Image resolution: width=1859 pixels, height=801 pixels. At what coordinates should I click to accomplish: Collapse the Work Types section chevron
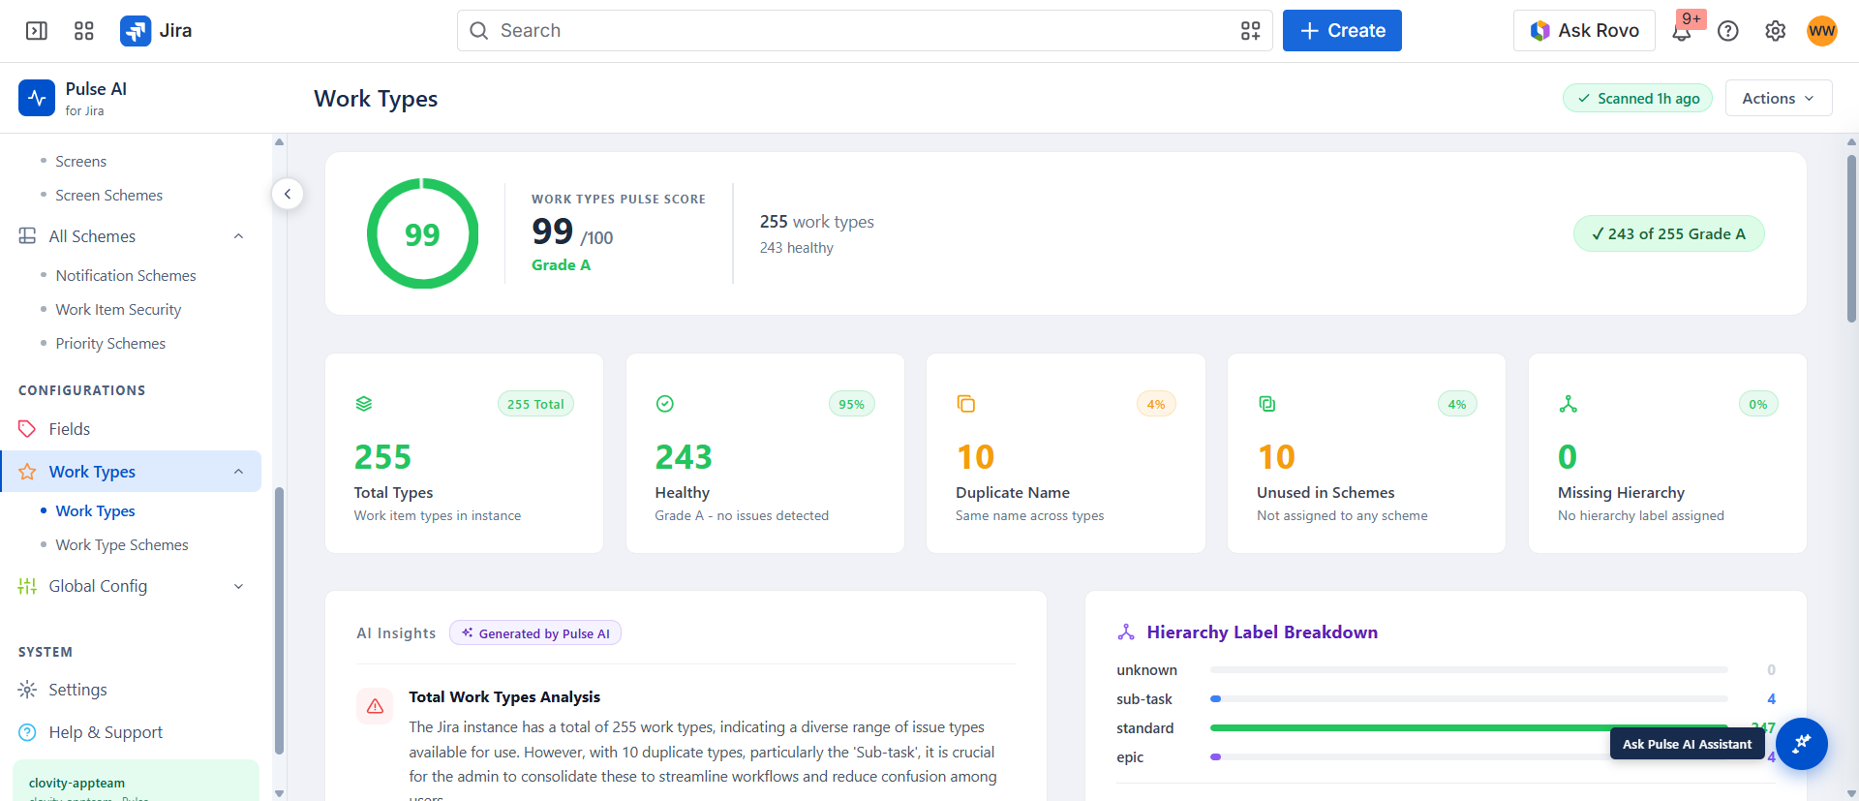[238, 472]
